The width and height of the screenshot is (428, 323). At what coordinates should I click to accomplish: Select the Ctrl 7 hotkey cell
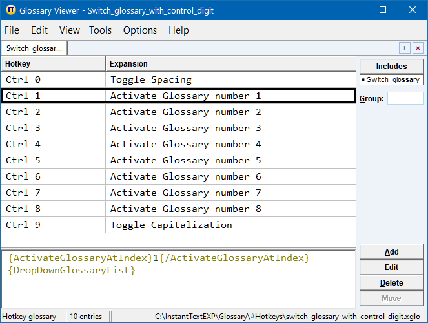tap(54, 193)
